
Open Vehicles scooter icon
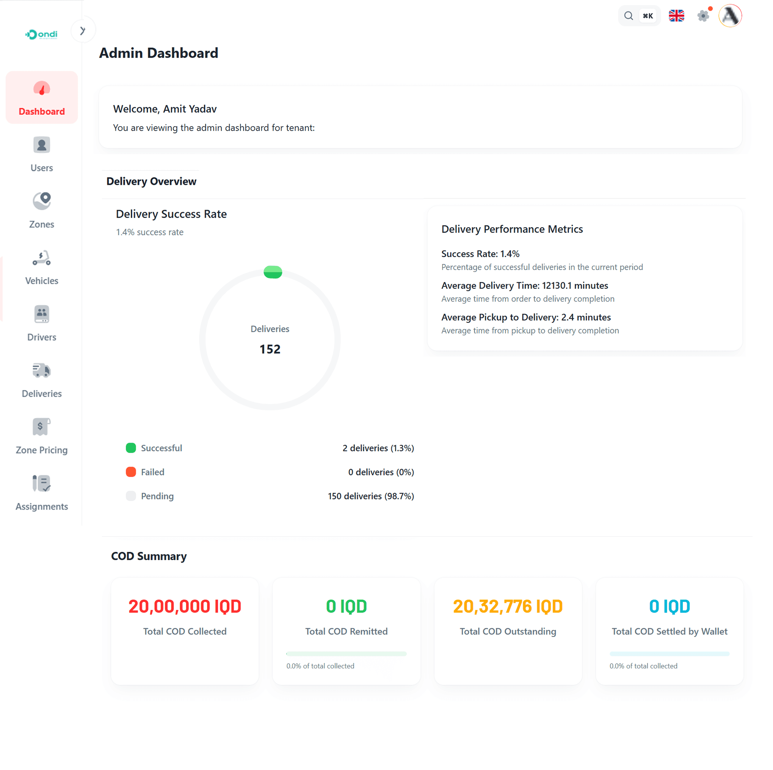[42, 258]
